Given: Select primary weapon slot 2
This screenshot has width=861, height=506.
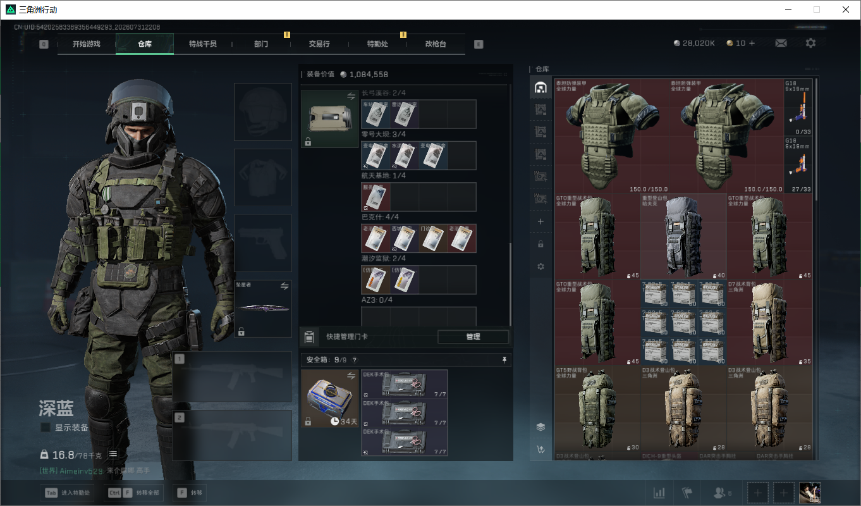Looking at the screenshot, I should click(232, 435).
